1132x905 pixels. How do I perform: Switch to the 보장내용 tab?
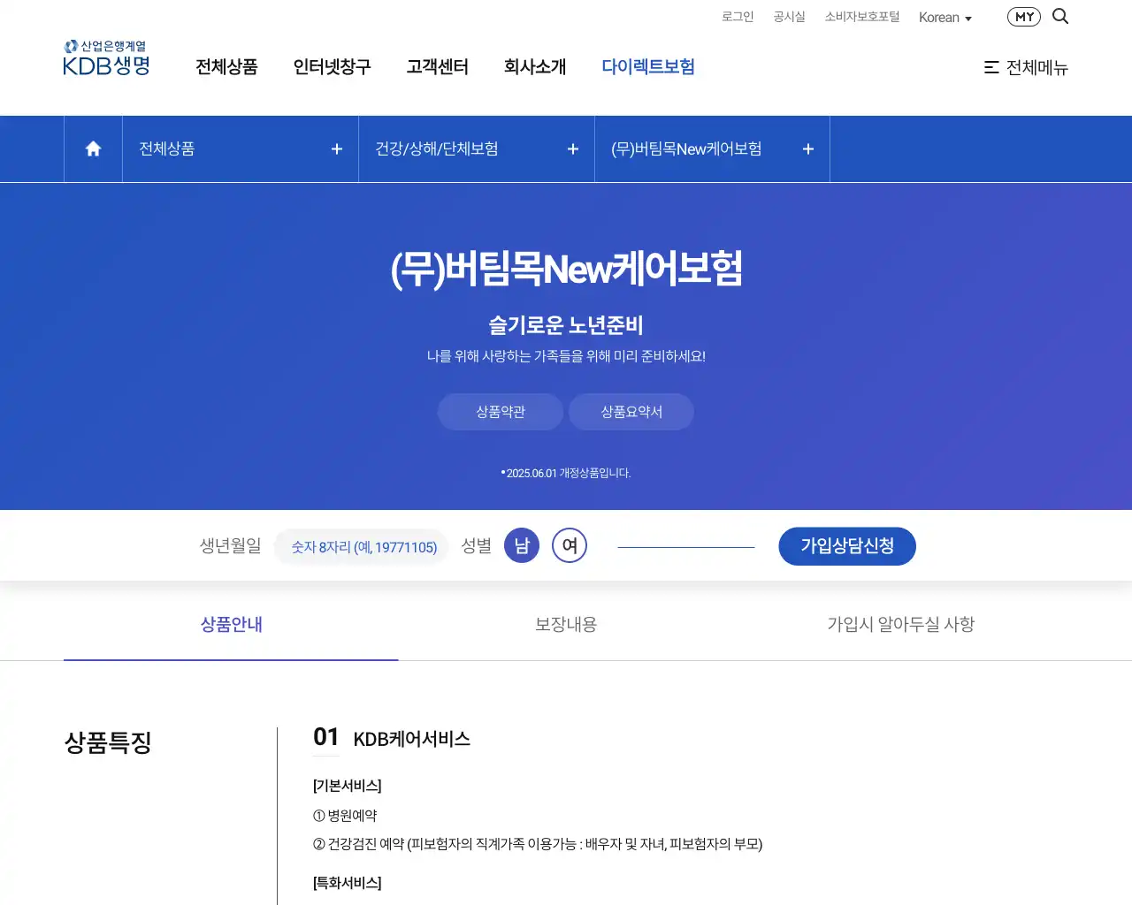coord(566,625)
